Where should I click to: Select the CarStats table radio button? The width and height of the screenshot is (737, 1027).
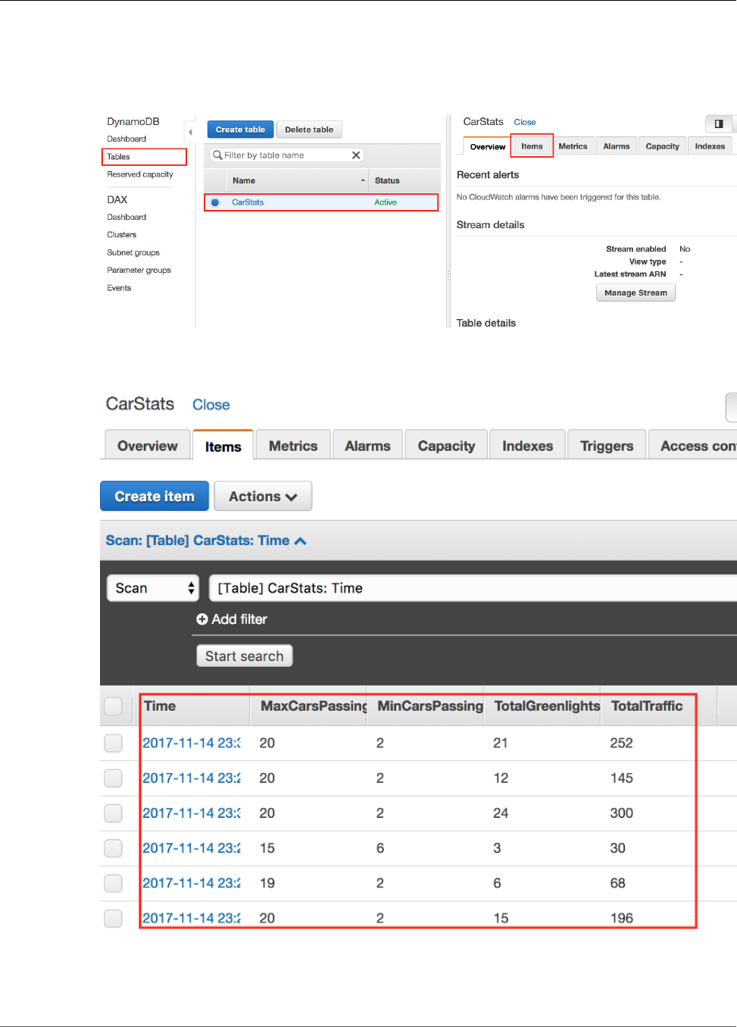(215, 202)
